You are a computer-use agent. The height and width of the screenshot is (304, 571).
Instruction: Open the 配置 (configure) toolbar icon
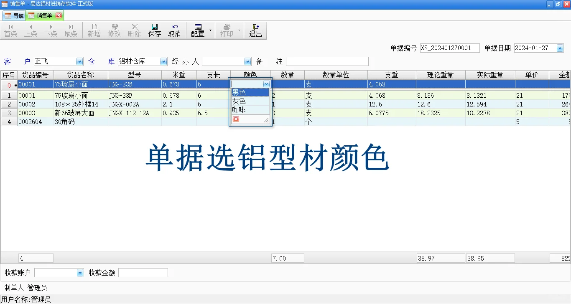[x=198, y=30]
